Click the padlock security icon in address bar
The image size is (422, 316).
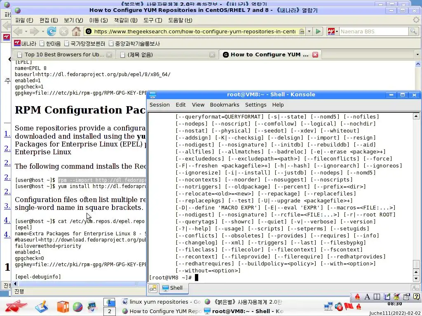coord(302,31)
